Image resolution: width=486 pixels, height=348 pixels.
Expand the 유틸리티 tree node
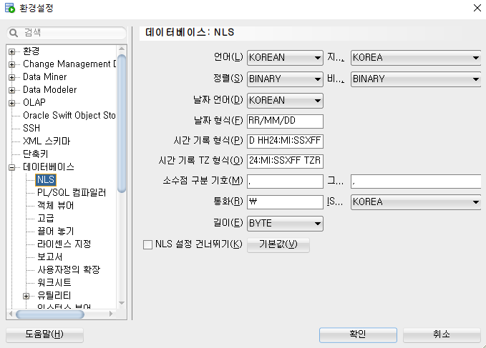pos(26,296)
